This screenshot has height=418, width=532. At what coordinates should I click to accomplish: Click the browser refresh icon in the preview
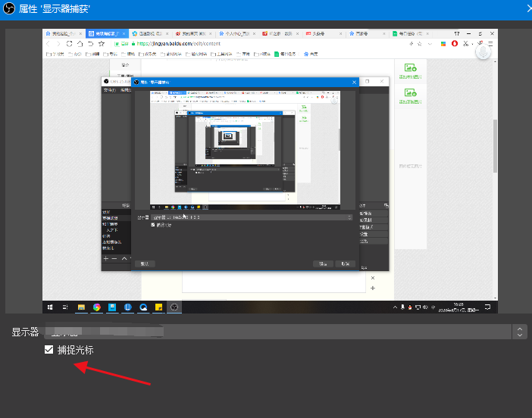click(70, 44)
